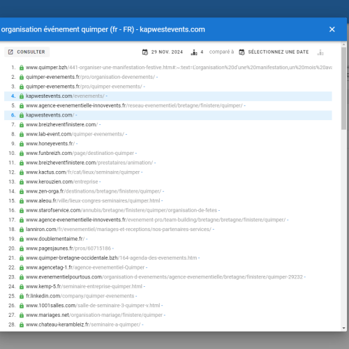The width and height of the screenshot is (349, 349).
Task: Click green lock icon on www.agencetag-1.fr row
Action: click(22, 268)
